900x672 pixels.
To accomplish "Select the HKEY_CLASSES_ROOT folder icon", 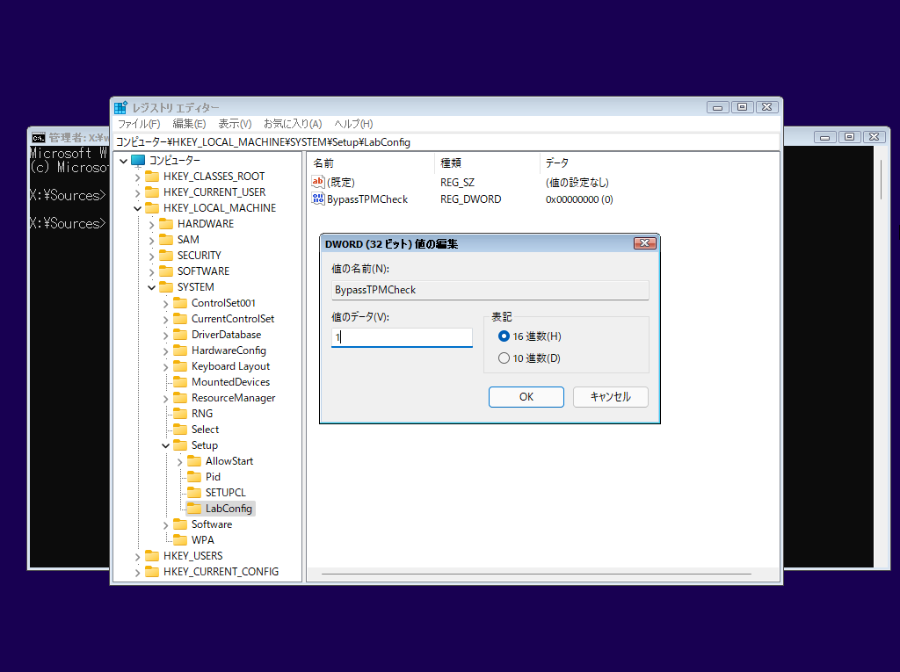I will (x=152, y=177).
